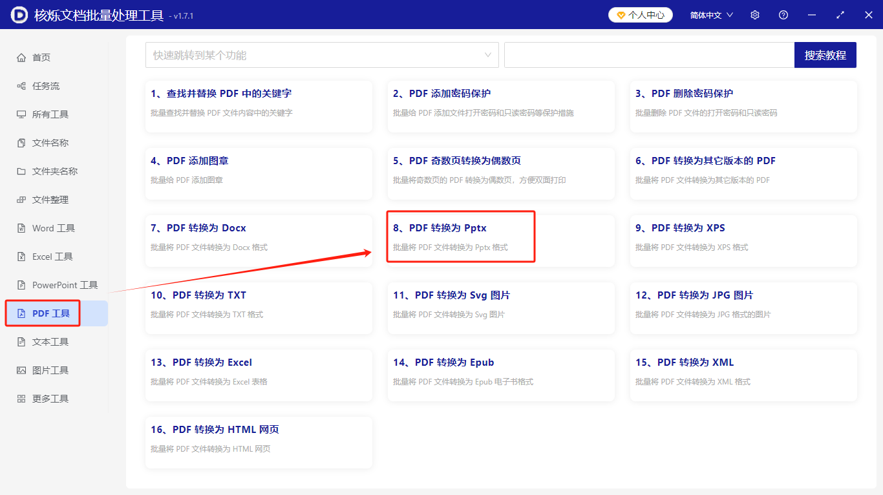Click the grid icon beside 更多工具
This screenshot has height=495, width=883.
21,399
